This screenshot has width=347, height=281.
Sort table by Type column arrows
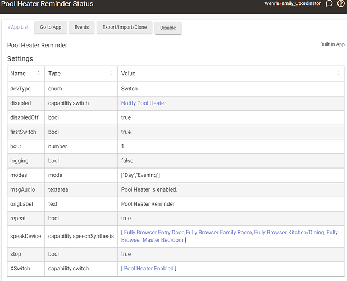pyautogui.click(x=112, y=73)
